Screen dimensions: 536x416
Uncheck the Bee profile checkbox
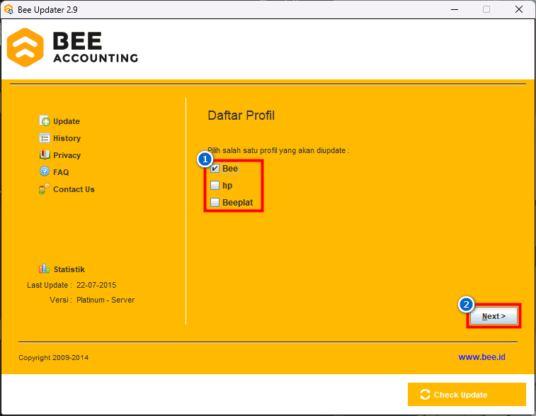pos(215,169)
